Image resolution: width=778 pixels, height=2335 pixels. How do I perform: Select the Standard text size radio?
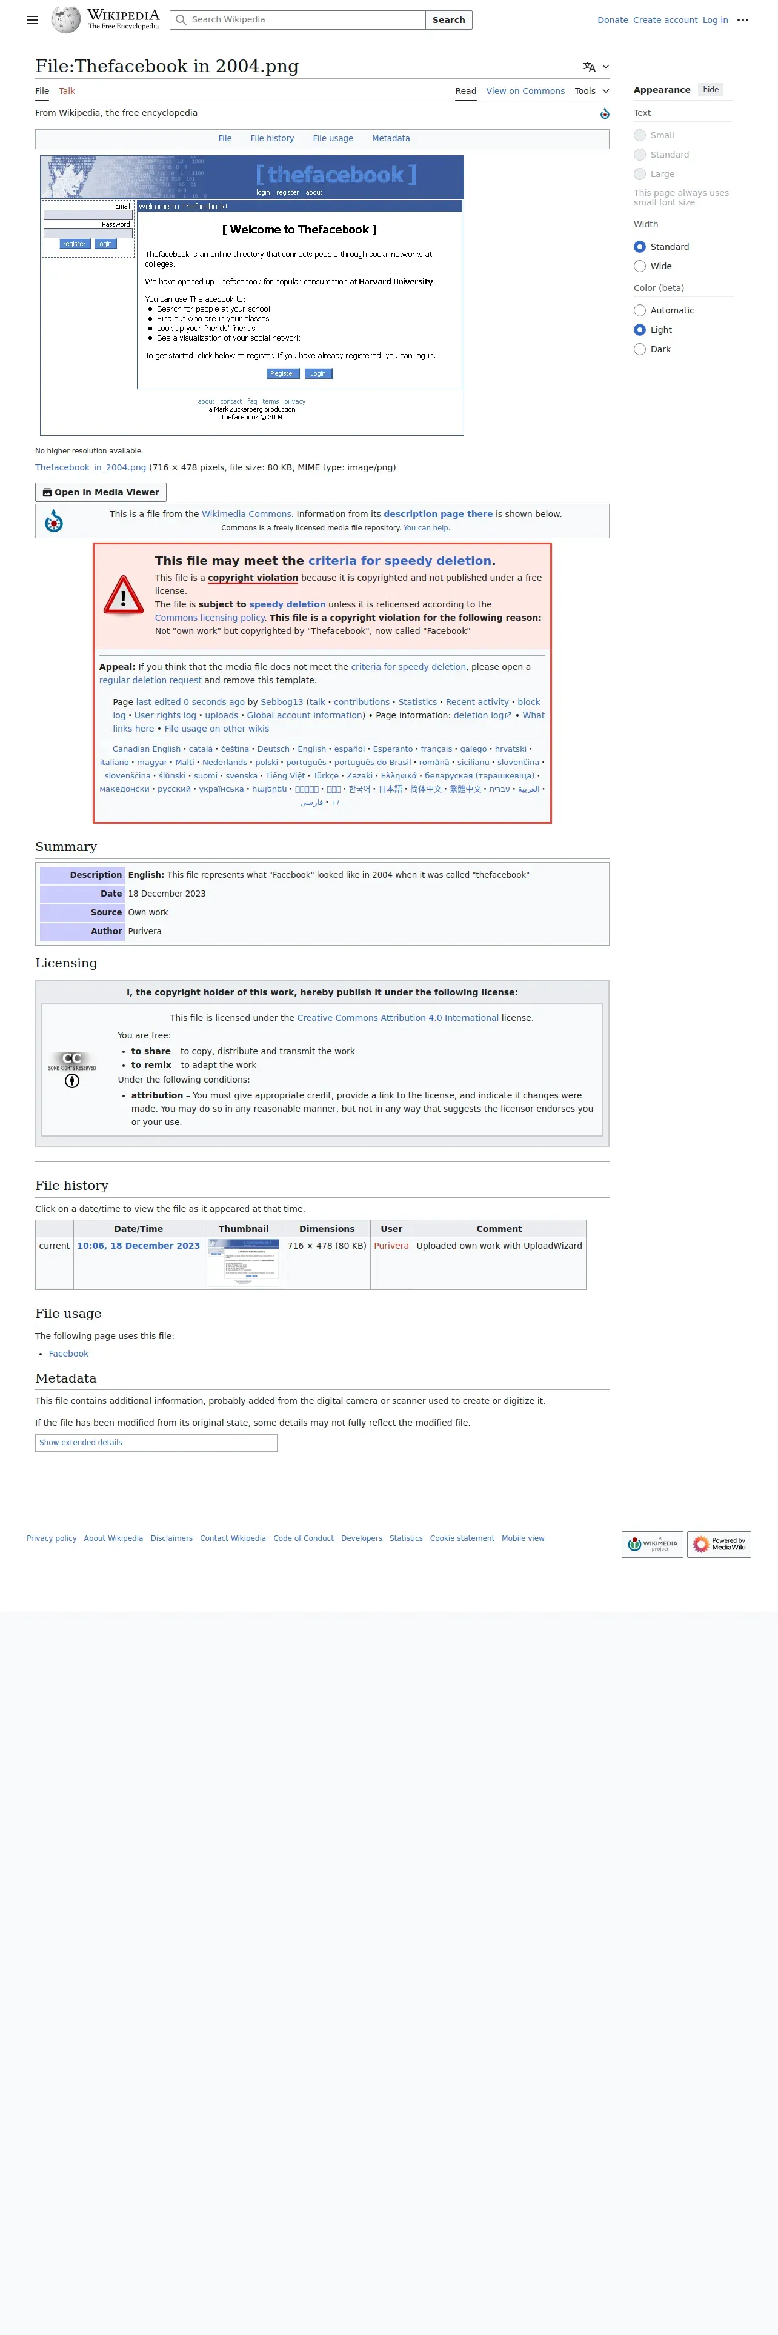tap(639, 155)
